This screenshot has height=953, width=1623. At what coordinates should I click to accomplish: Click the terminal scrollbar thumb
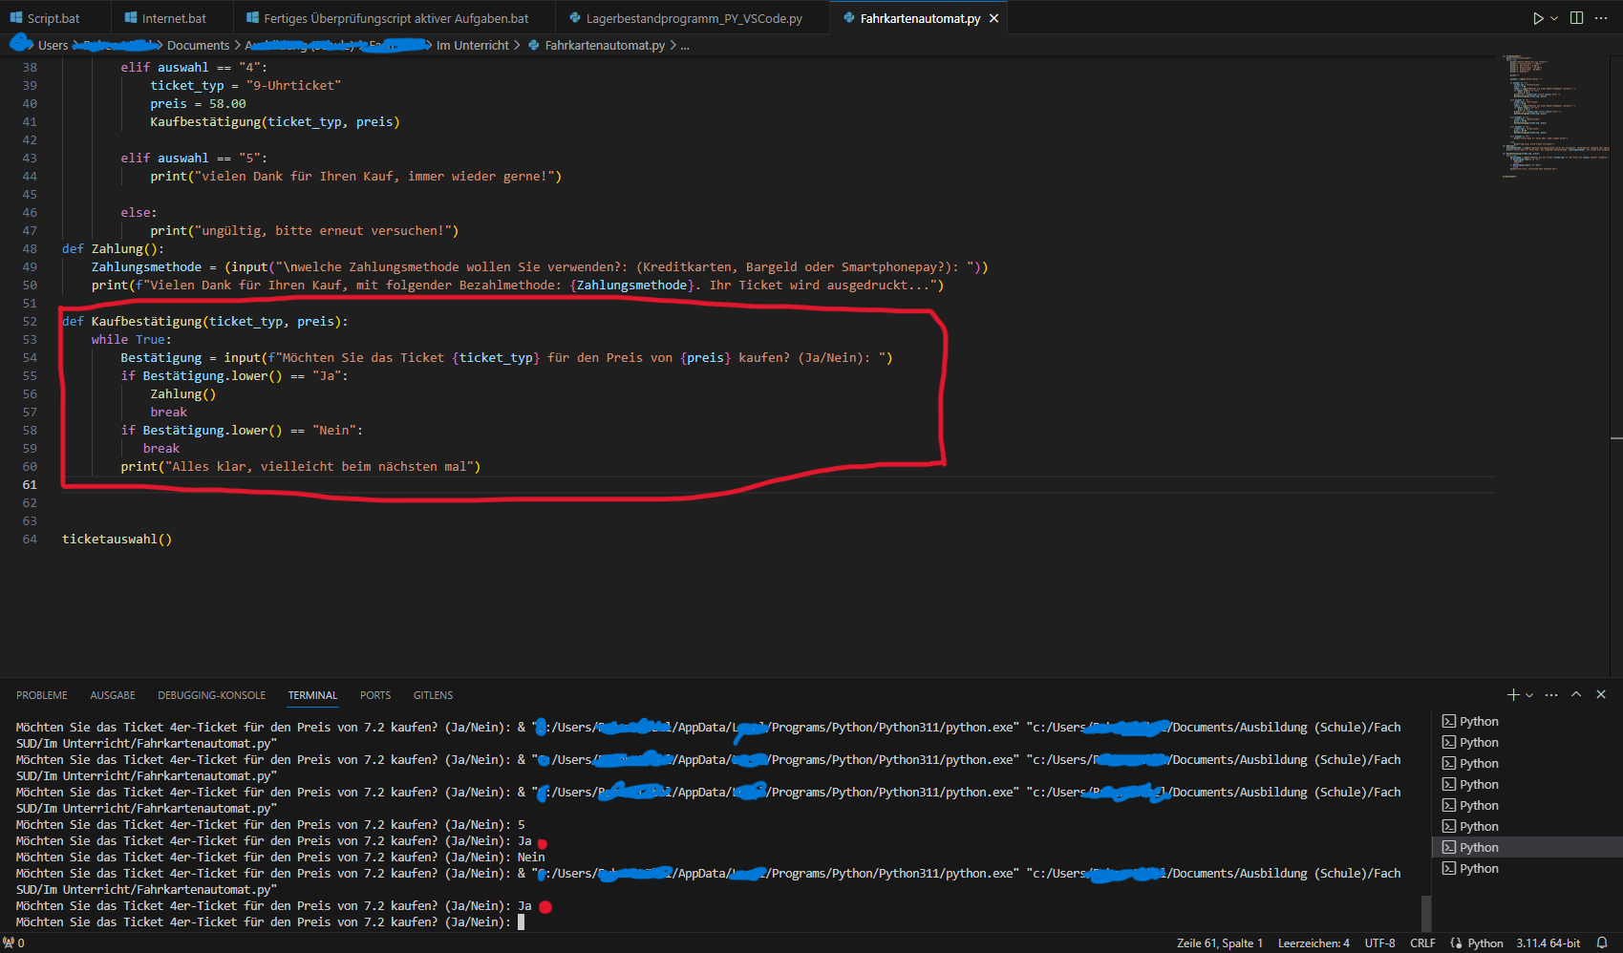point(1426,913)
